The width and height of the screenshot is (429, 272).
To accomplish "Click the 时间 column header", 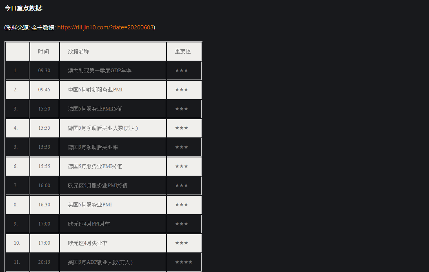I will coord(44,51).
